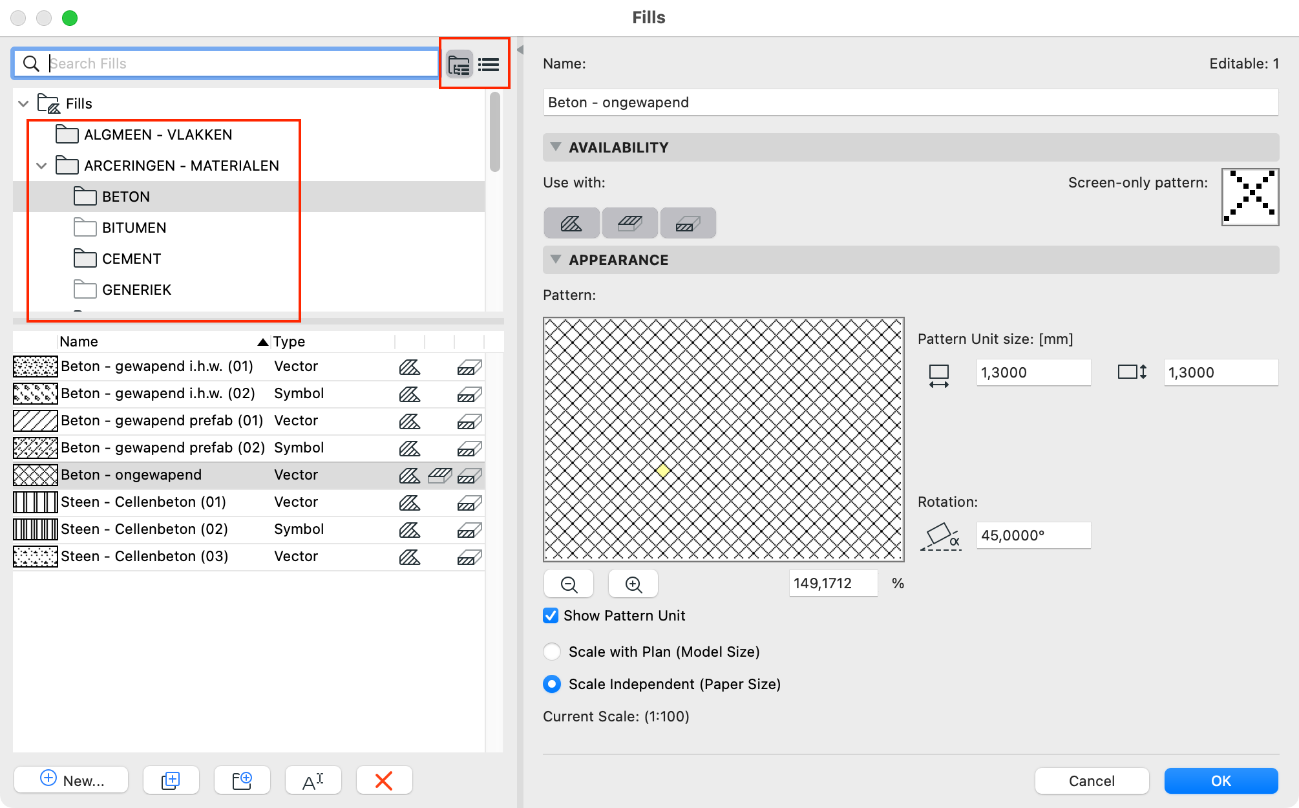The width and height of the screenshot is (1299, 808).
Task: Click the rename fill icon button
Action: coord(313,780)
